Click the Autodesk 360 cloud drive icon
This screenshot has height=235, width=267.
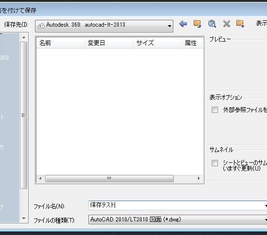click(x=41, y=26)
